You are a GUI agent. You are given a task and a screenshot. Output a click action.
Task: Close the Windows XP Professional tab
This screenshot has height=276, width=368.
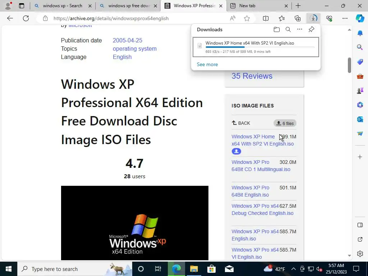[221, 6]
